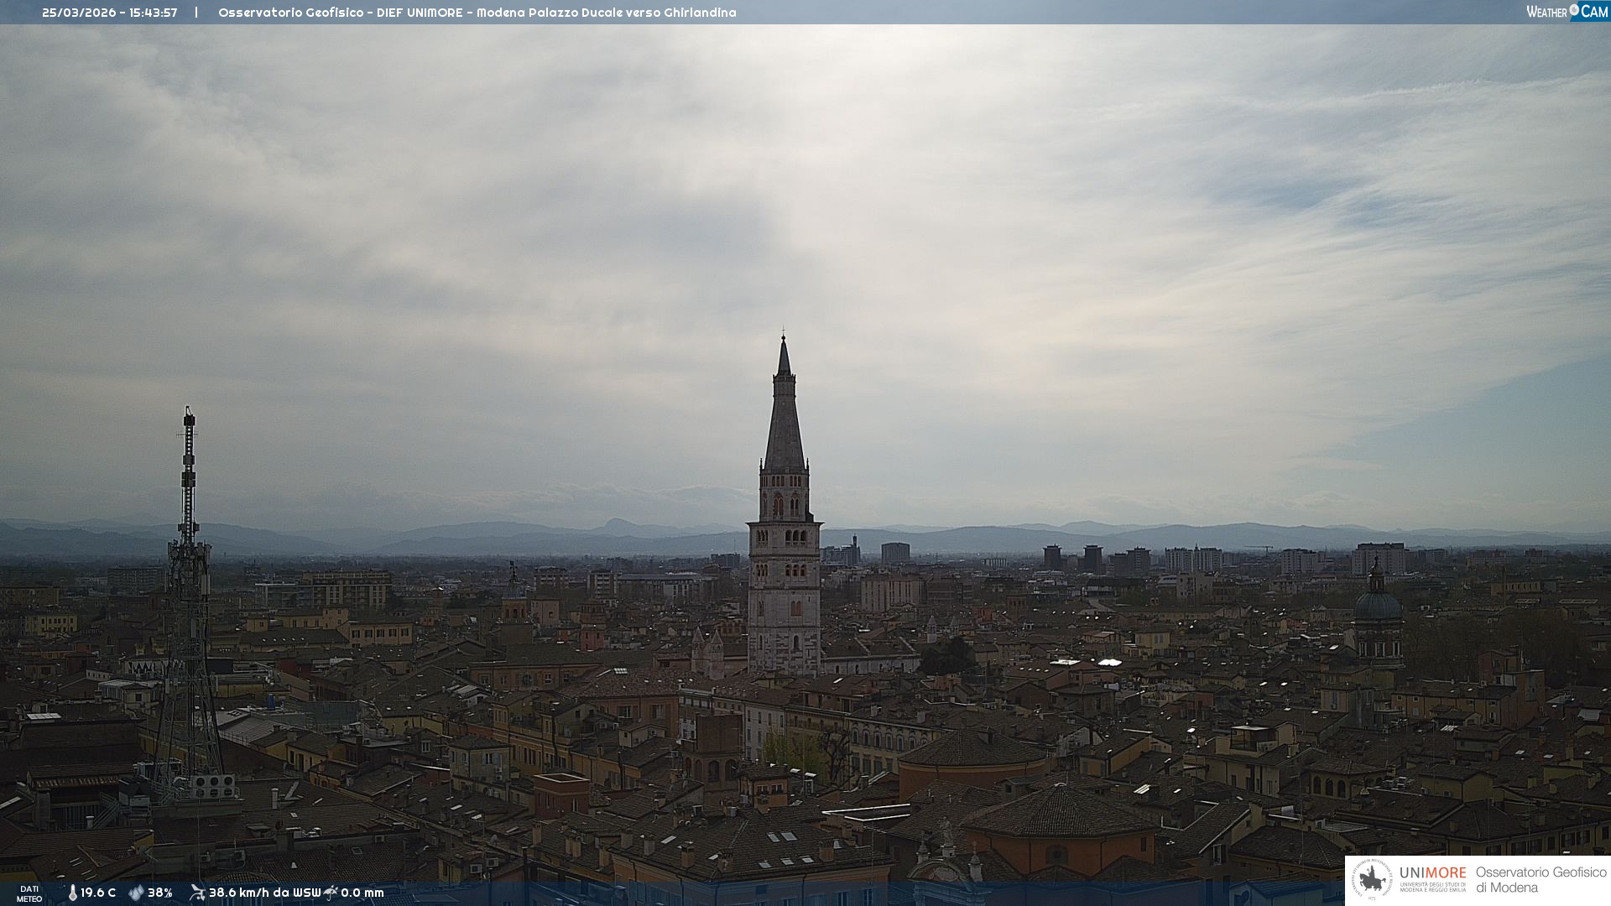Viewport: 1611px width, 906px height.
Task: Click the UNIMORE wordmark in the bottom-right logo
Action: (1432, 872)
